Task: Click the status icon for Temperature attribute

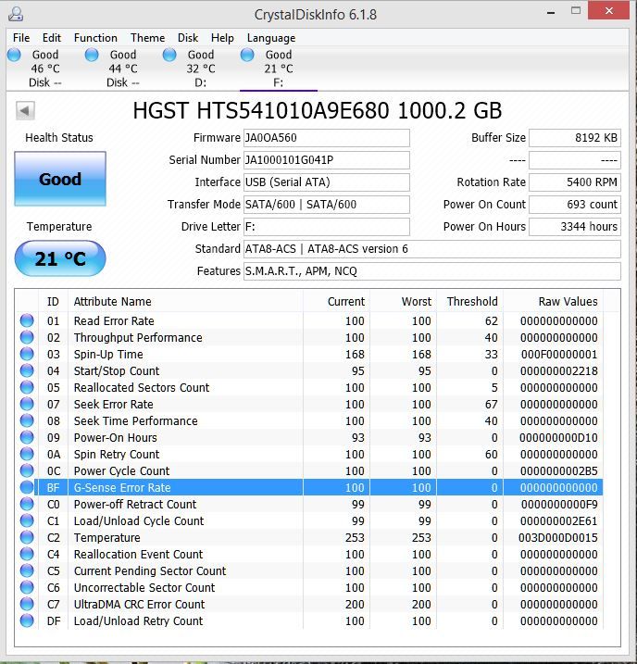Action: (x=27, y=537)
